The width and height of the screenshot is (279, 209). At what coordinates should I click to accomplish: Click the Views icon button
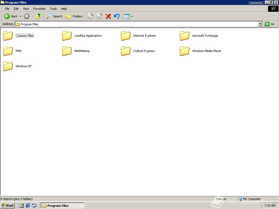[x=127, y=17]
